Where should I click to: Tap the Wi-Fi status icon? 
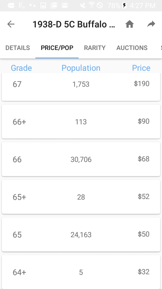(91, 5)
